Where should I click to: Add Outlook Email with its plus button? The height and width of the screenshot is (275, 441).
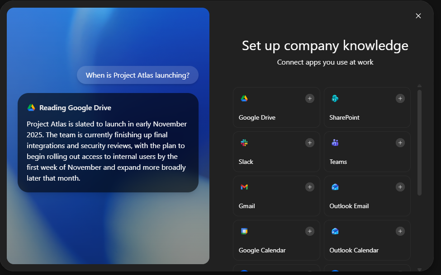tap(400, 186)
